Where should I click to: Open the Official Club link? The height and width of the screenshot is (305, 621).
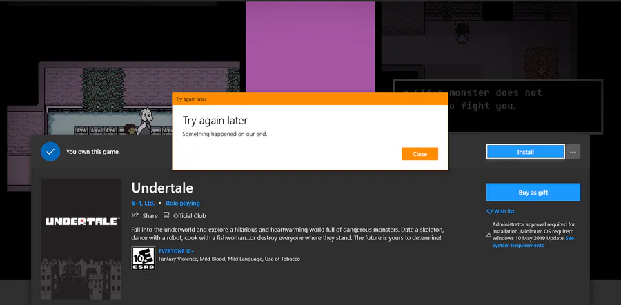coord(189,216)
